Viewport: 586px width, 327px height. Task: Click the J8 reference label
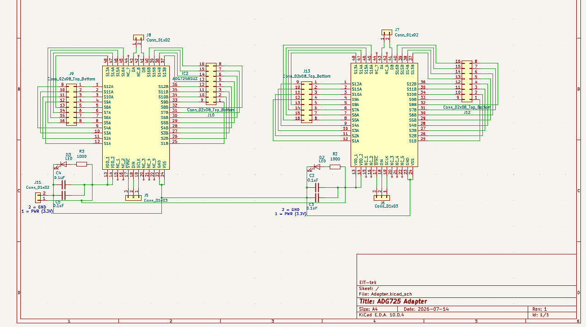tap(148, 35)
